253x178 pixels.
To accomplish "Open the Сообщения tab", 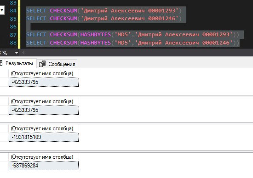I will click(x=57, y=64).
